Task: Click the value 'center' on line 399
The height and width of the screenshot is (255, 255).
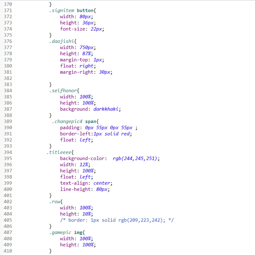Action: click(x=102, y=183)
